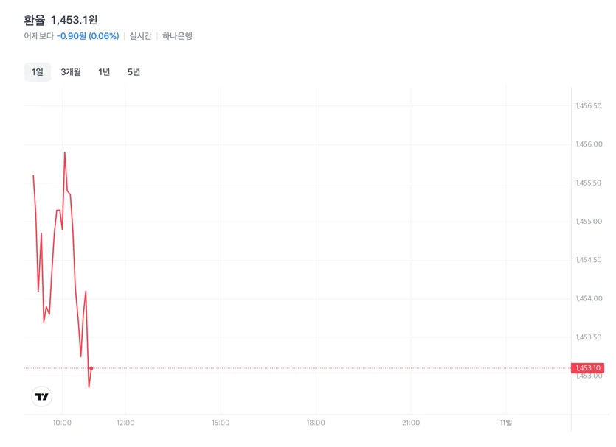Click the current price dot on the chart line
This screenshot has height=447, width=616.
[x=91, y=368]
